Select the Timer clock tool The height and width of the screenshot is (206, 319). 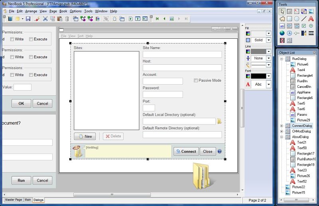tap(289, 33)
